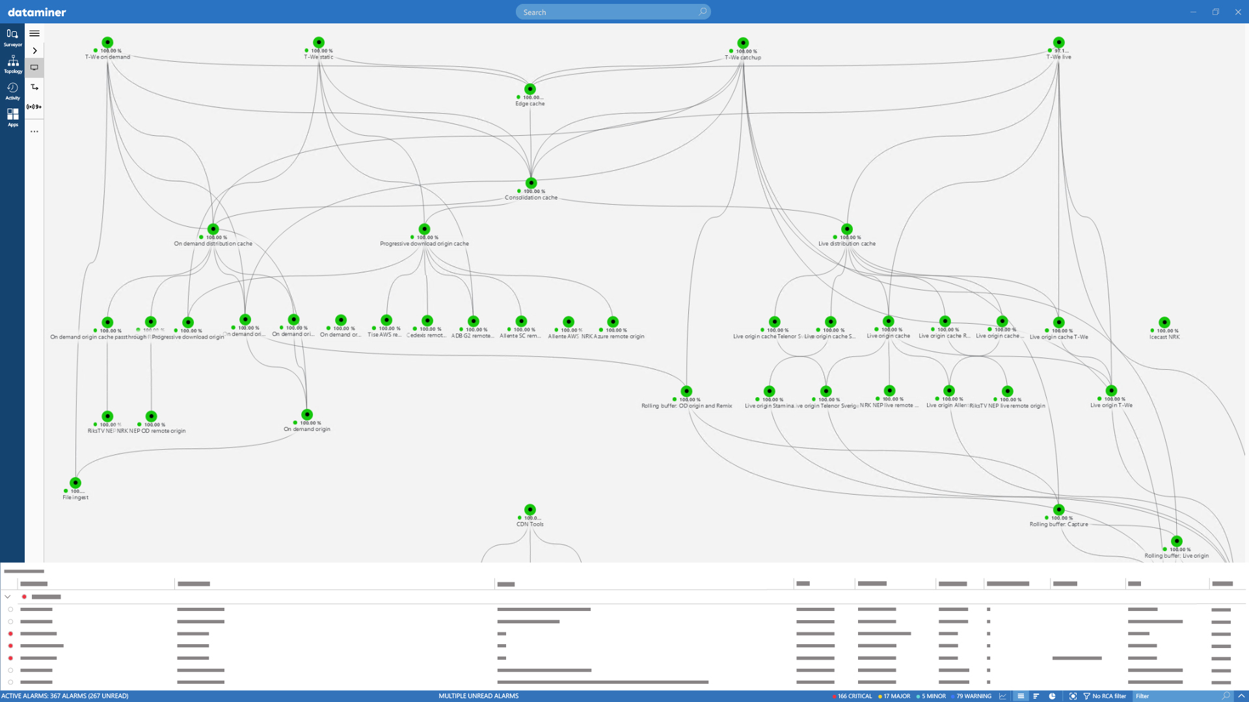Select the Rolling buffer: Capture node
Screen dimensions: 1249x702
click(1059, 510)
